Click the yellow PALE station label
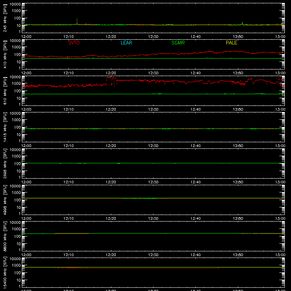This screenshot has width=291, height=291. (x=231, y=43)
